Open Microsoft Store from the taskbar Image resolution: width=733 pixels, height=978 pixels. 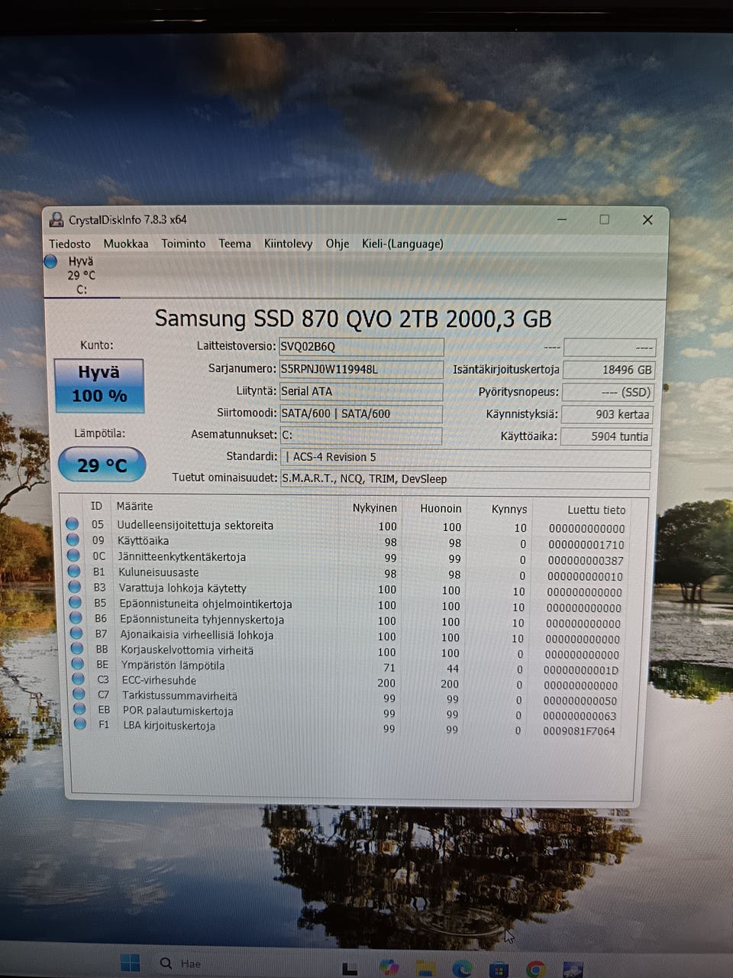(499, 969)
